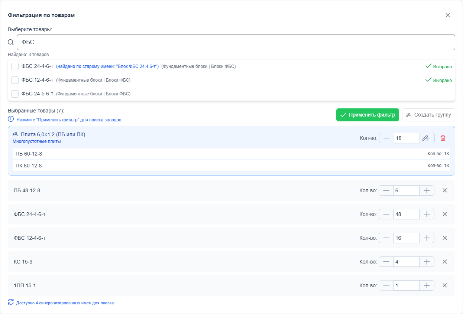This screenshot has height=314, width=463.
Task: Remove ФБС 24-4-6-т from selected products
Action: (x=444, y=214)
